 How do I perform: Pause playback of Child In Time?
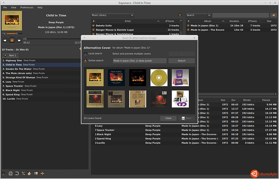tap(12, 40)
